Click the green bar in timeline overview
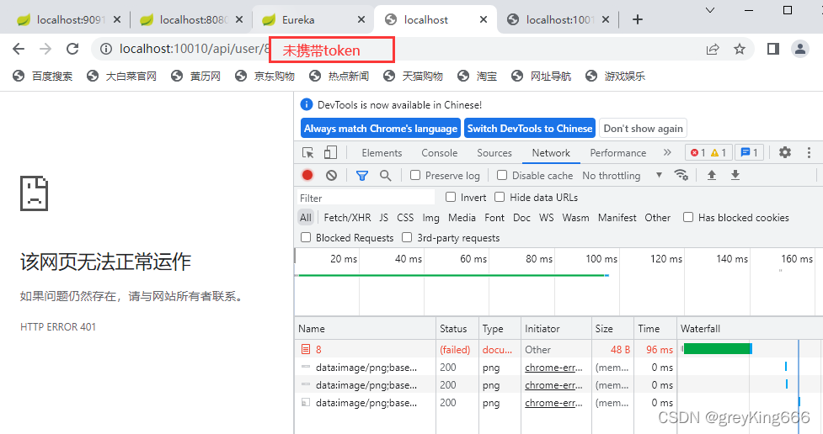The height and width of the screenshot is (434, 823). 452,275
